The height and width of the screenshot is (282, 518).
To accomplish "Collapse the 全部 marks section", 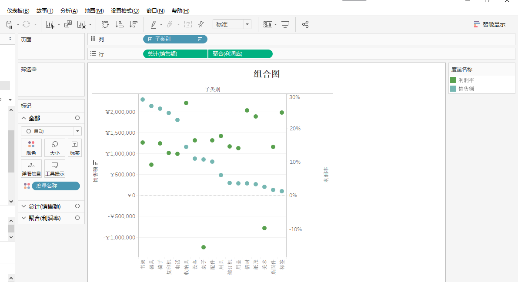I will click(24, 118).
